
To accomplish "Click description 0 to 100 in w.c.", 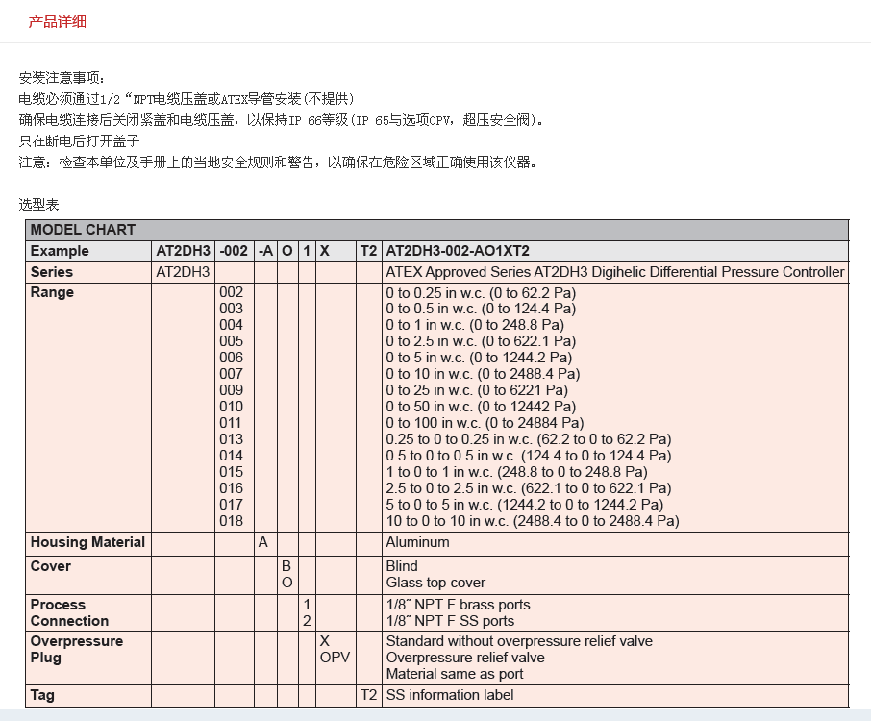I will click(485, 423).
